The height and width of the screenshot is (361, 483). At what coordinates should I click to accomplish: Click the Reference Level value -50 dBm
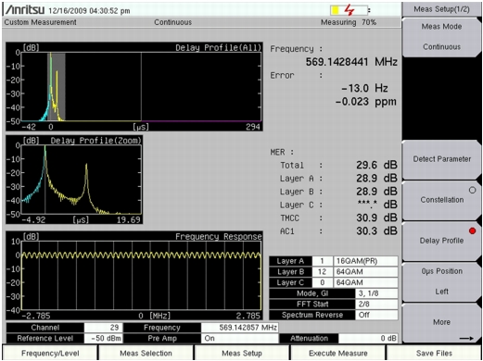point(103,338)
